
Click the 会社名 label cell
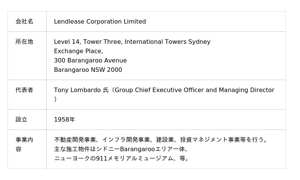(x=27, y=22)
